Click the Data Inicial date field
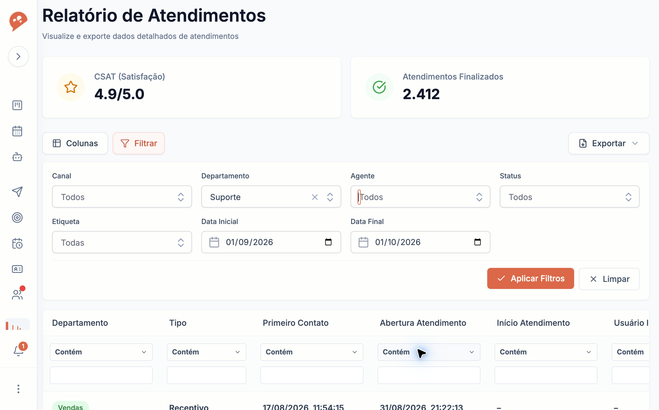Screen dimensions: 659x410 coord(271,242)
